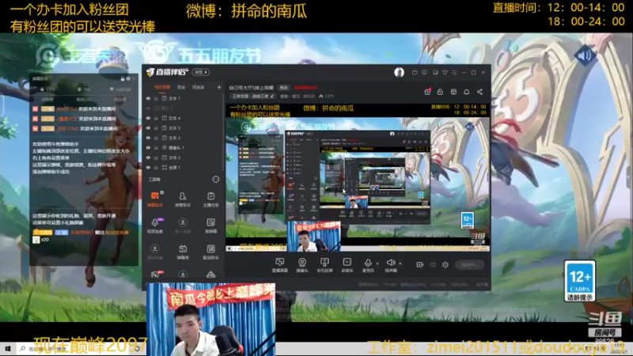
Task: Open settings gear in 弹幕助手 window
Action: pos(128,78)
